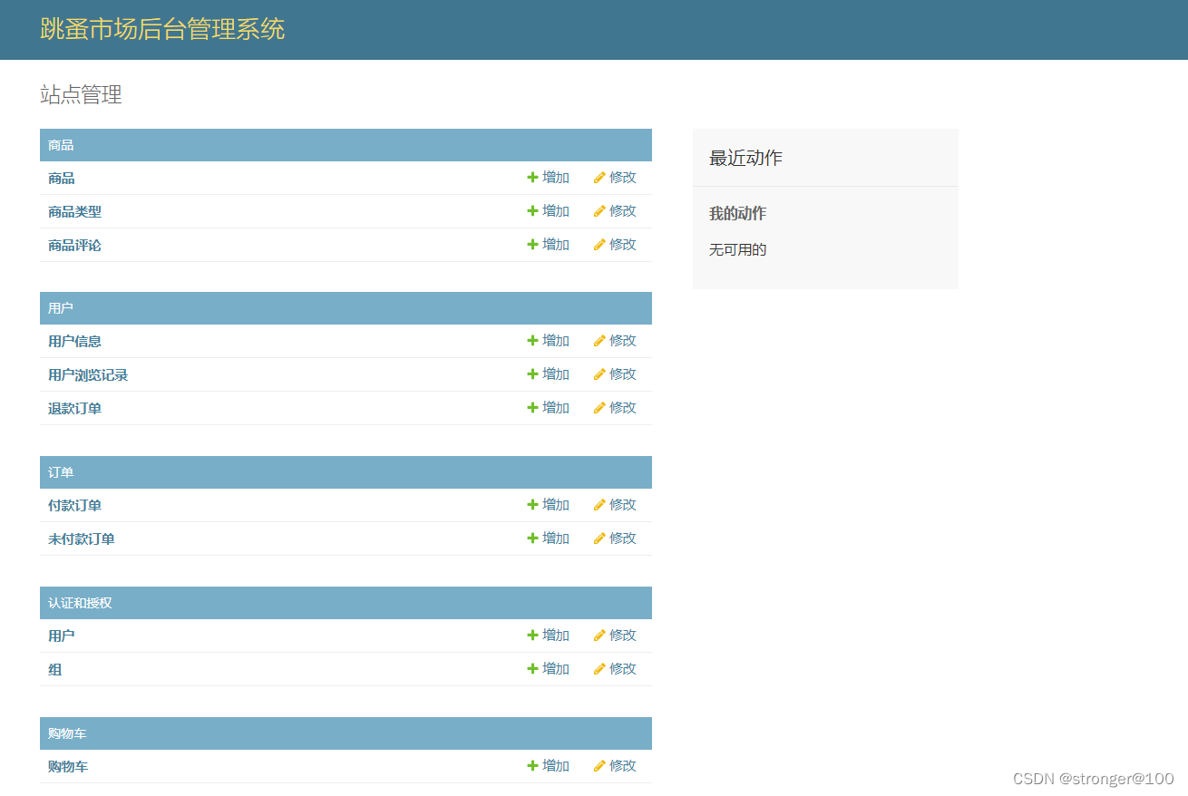Viewport: 1188px width, 796px height.
Task: Open the 订单 section header
Action: click(61, 472)
